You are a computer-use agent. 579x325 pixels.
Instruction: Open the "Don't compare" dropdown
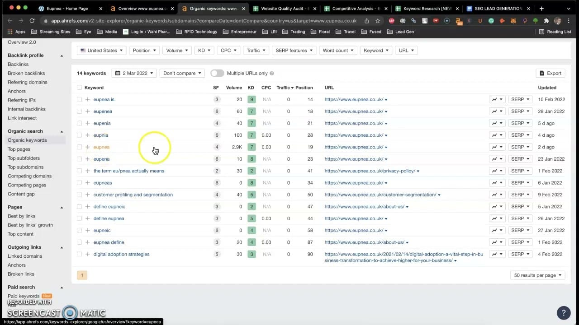point(182,73)
